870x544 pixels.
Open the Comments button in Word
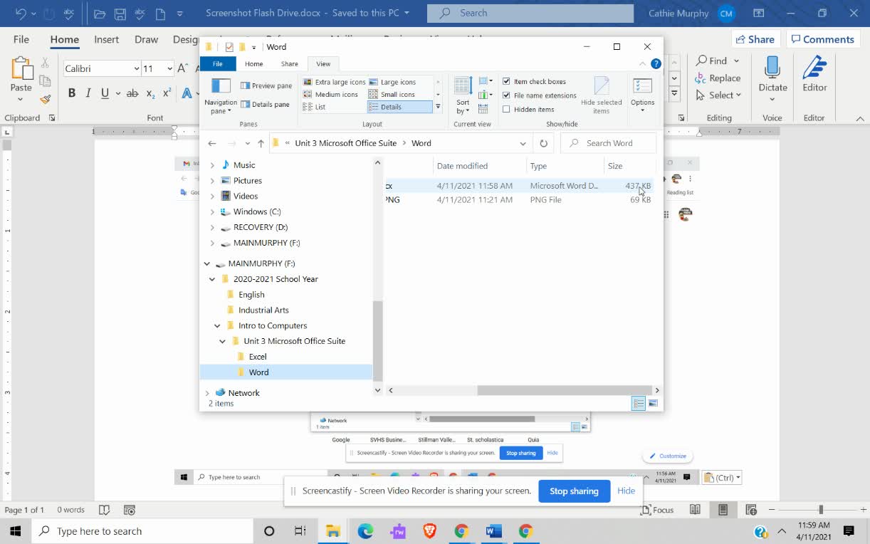tap(822, 40)
